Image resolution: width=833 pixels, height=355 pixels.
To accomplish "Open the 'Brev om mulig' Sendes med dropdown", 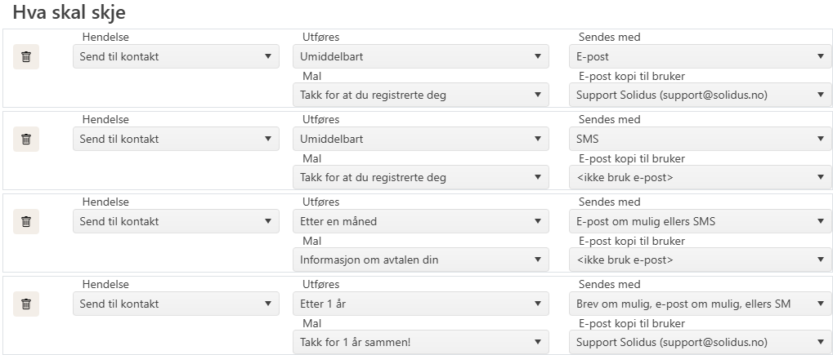I will (x=700, y=304).
